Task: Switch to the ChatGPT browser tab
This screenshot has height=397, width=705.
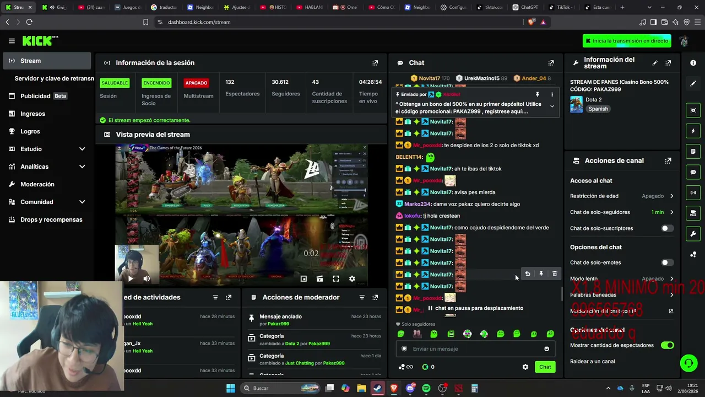Action: coord(525,7)
